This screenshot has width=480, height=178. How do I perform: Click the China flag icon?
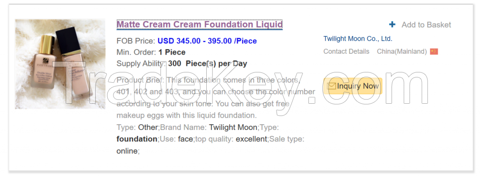tap(434, 51)
